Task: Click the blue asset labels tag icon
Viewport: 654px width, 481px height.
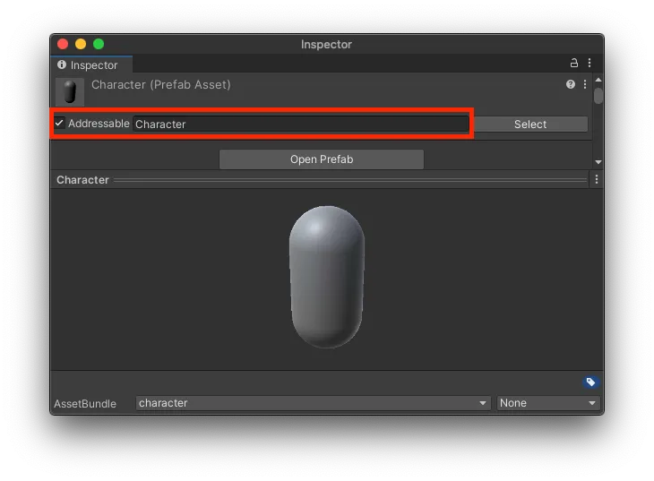Action: click(x=590, y=382)
